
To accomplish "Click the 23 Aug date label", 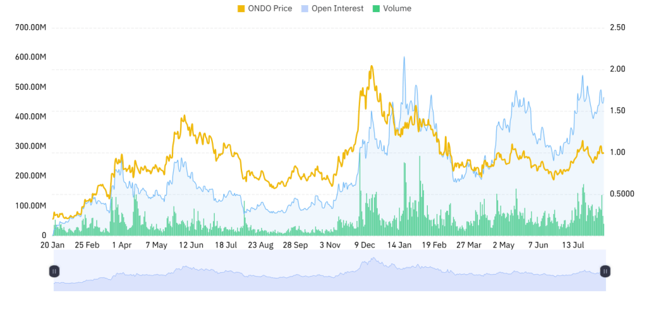I will pyautogui.click(x=260, y=245).
